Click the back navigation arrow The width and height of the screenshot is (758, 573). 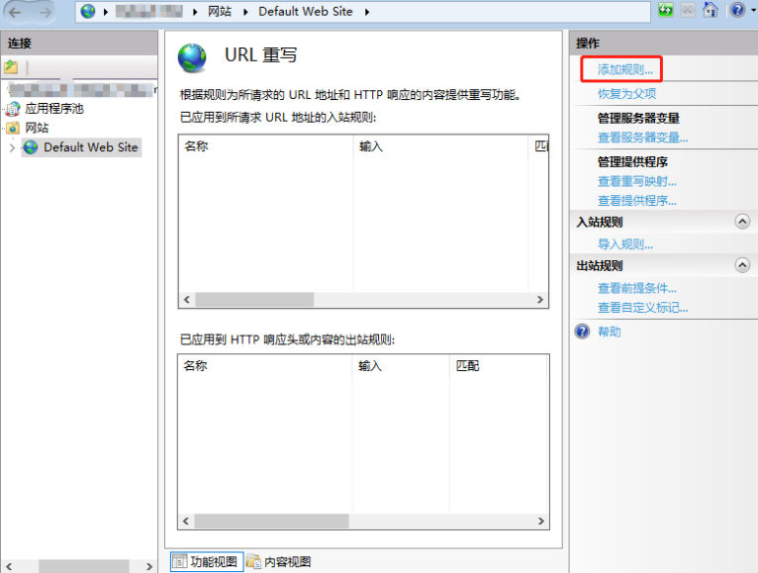coord(17,12)
